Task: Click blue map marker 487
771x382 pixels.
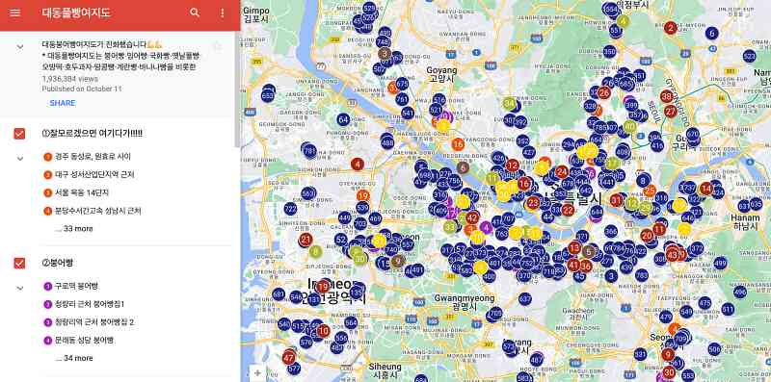Action: coord(537,360)
